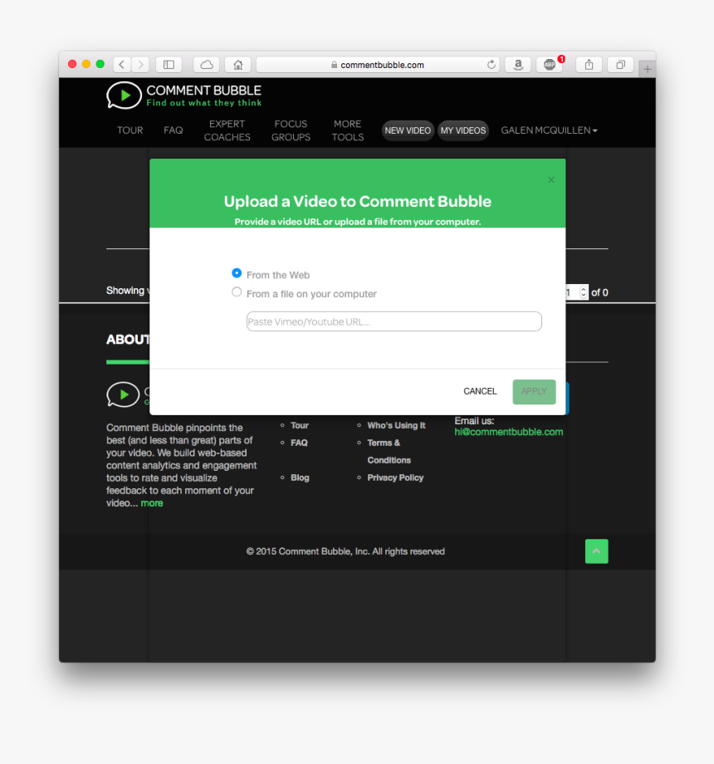Open the TOUR navigation item

pyautogui.click(x=130, y=130)
